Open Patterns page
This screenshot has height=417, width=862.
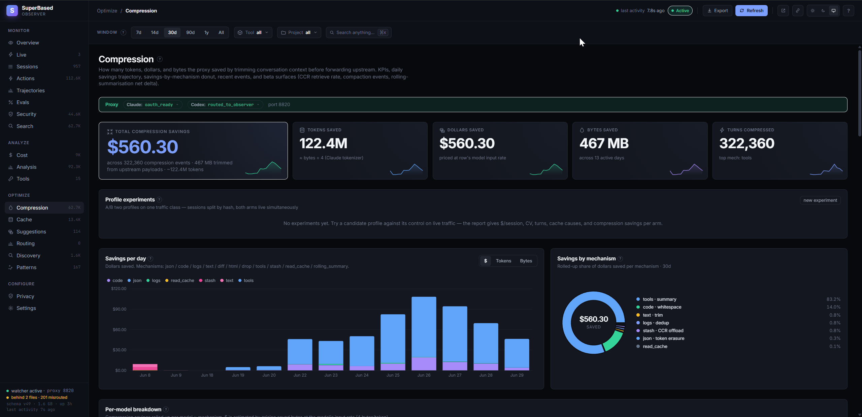(44, 267)
